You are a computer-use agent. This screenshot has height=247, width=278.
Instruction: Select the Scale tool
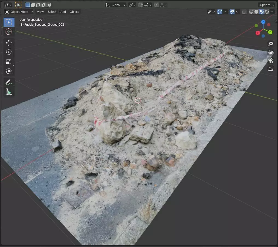[x=9, y=62]
